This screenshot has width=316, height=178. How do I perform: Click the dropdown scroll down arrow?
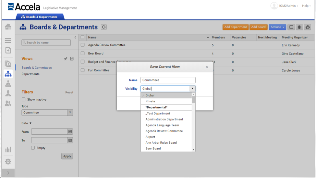193,150
